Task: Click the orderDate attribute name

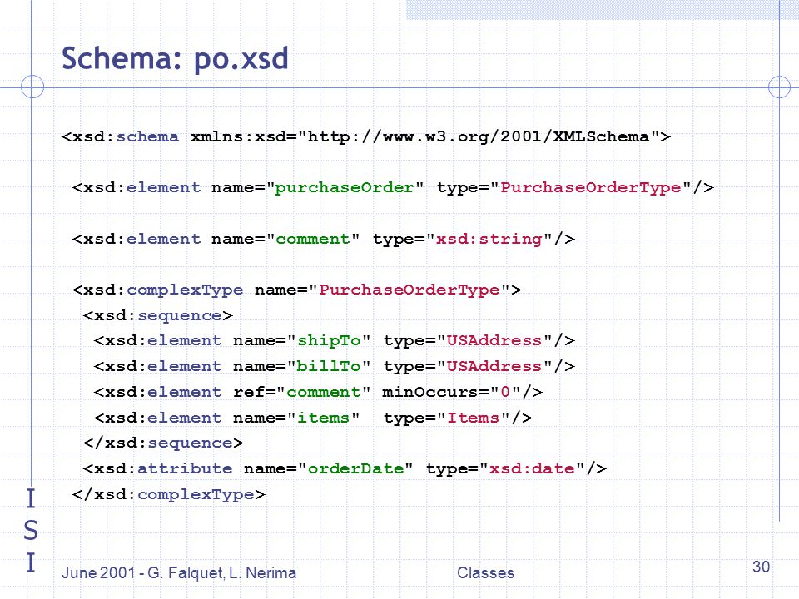Action: tap(355, 468)
